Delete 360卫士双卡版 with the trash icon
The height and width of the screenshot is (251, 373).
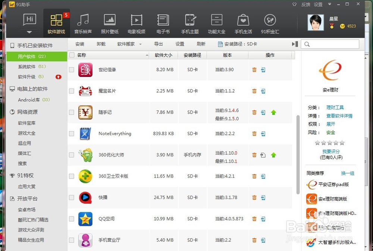254,176
